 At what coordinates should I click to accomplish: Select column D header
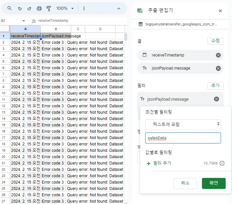[x=100, y=29]
